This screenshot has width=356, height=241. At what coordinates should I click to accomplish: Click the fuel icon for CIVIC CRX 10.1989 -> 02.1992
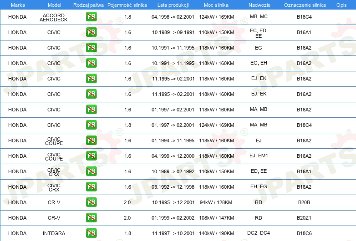[91, 171]
